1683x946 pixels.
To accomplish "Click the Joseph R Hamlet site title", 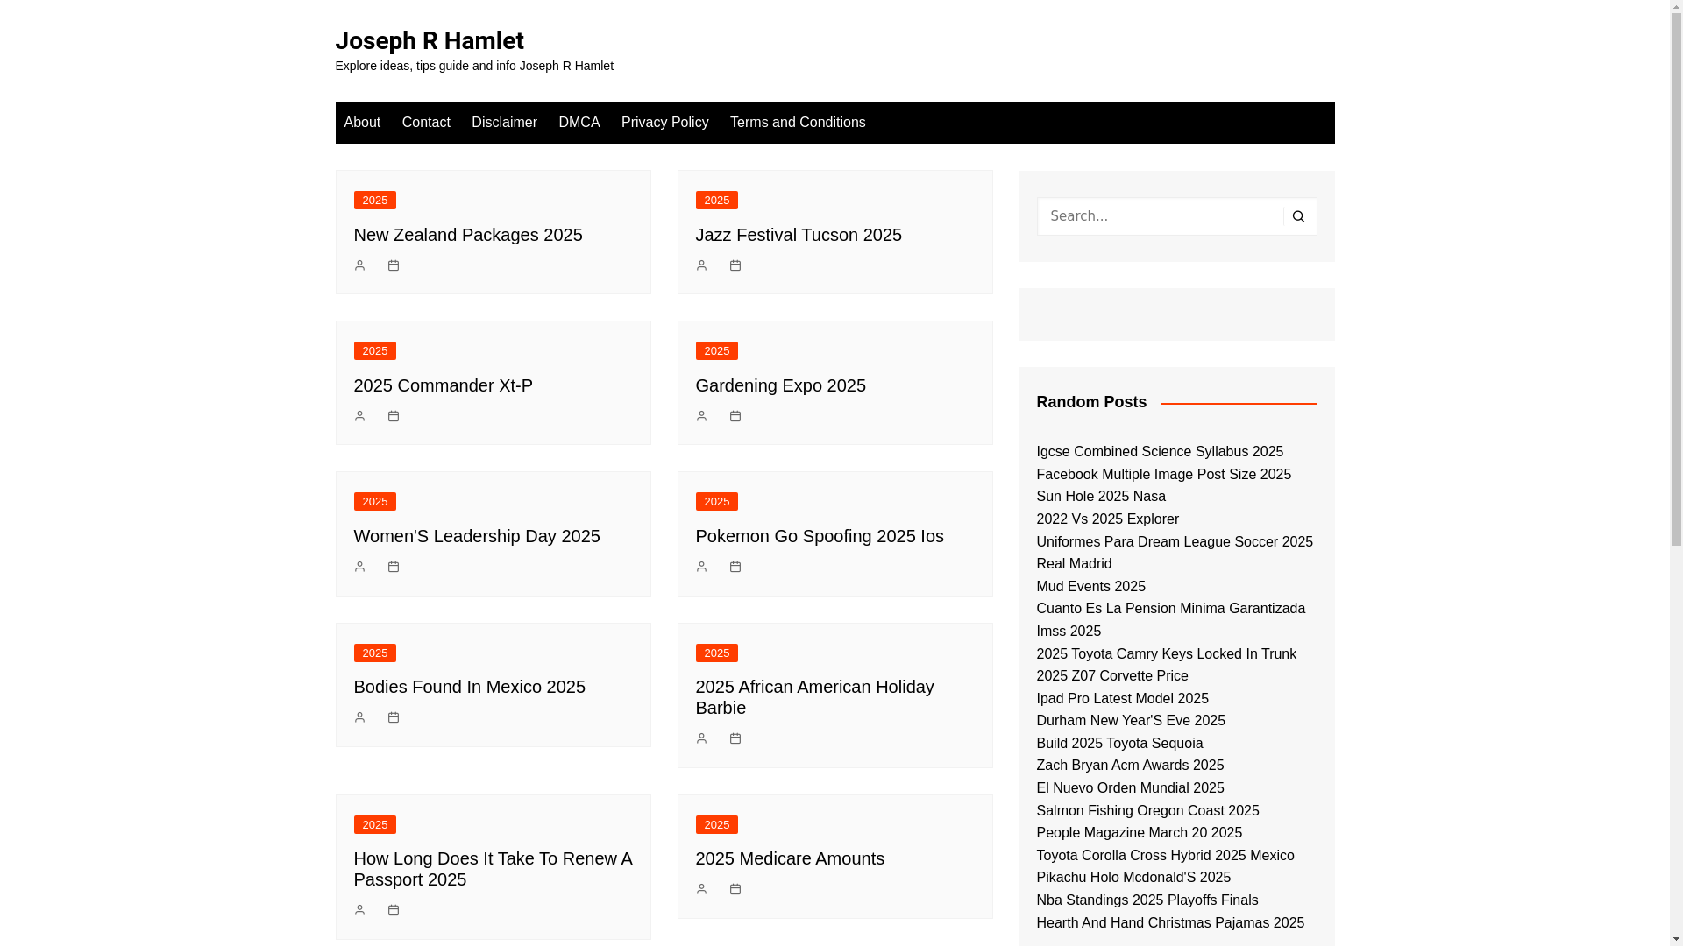I will (430, 40).
